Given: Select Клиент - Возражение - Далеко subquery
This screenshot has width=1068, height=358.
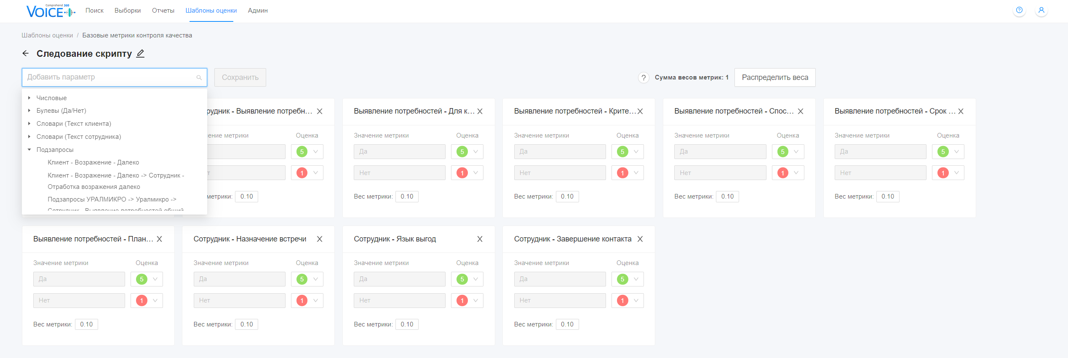Looking at the screenshot, I should pos(93,162).
